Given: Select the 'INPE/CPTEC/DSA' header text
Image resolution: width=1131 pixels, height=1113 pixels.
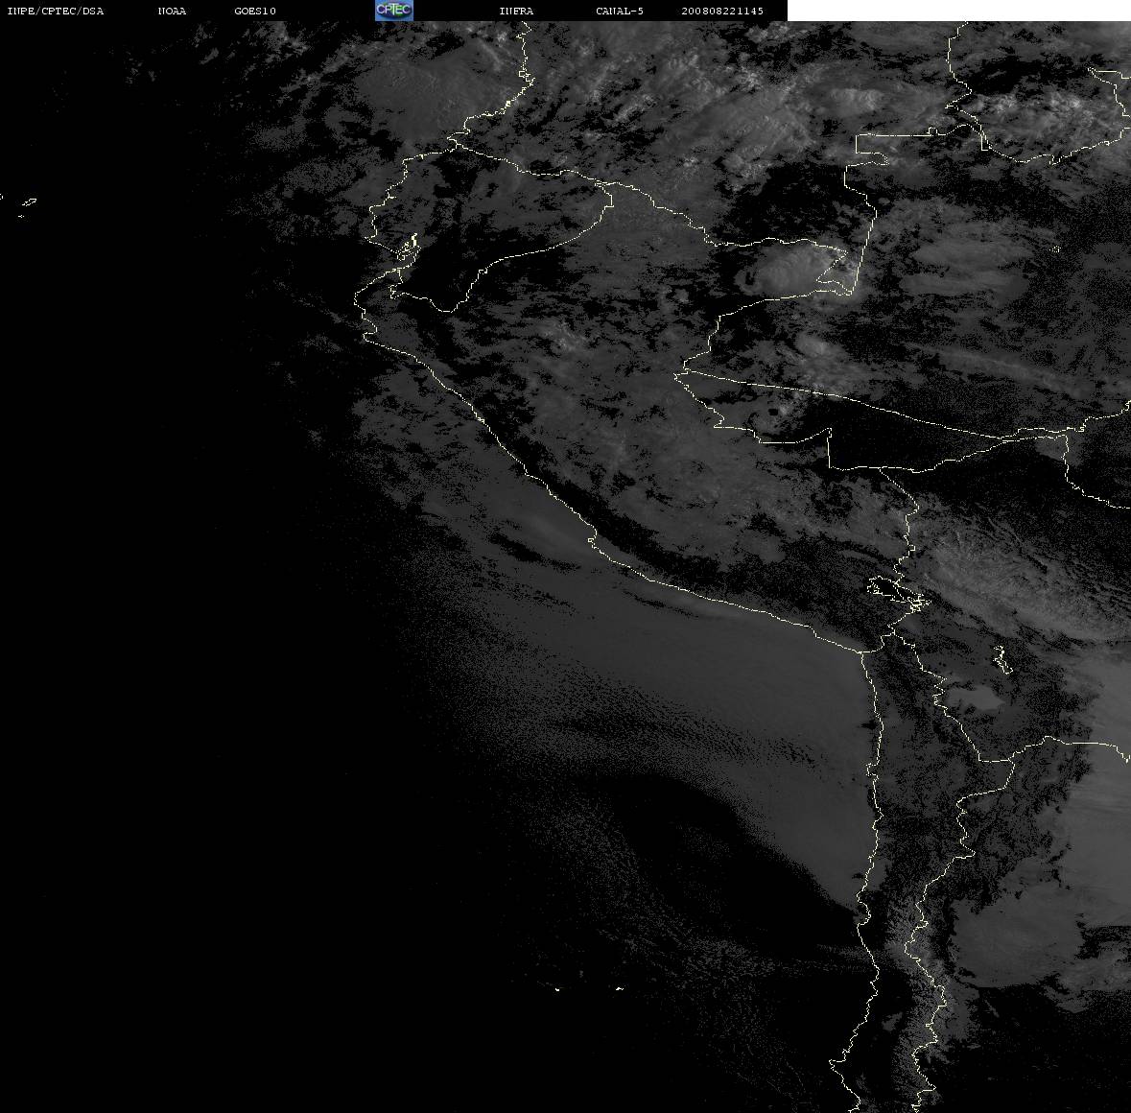Looking at the screenshot, I should pyautogui.click(x=56, y=11).
